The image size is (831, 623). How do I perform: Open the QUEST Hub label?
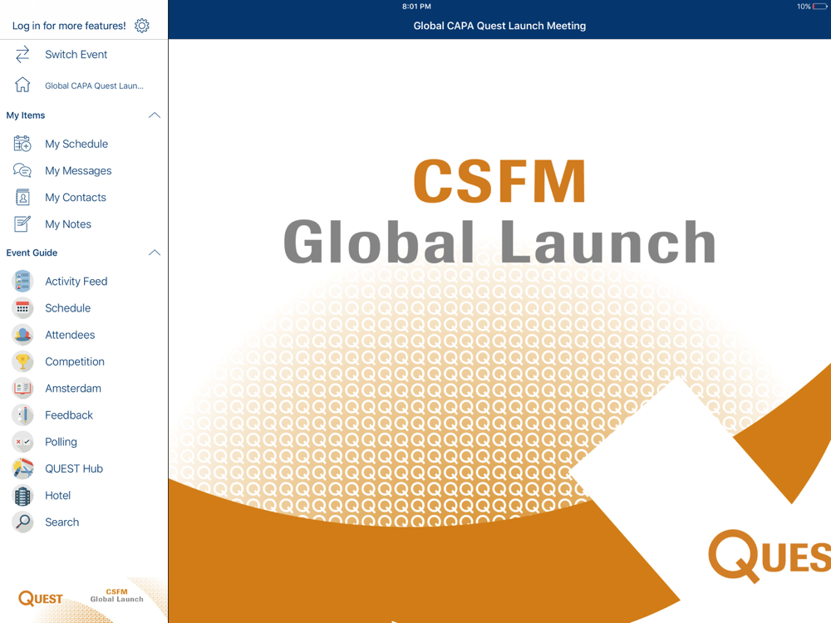click(74, 468)
